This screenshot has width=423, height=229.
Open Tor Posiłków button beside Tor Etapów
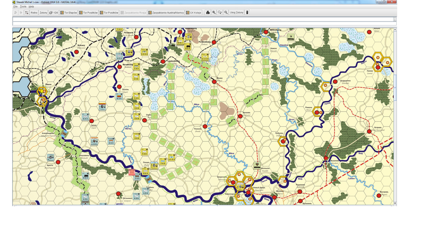point(88,13)
